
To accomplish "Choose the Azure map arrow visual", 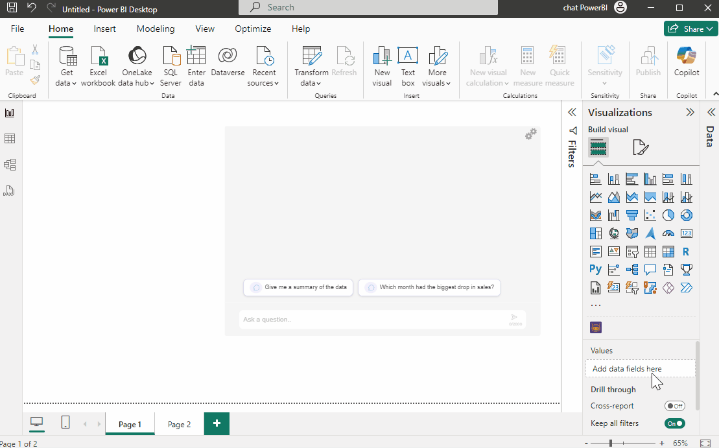I will pos(650,233).
